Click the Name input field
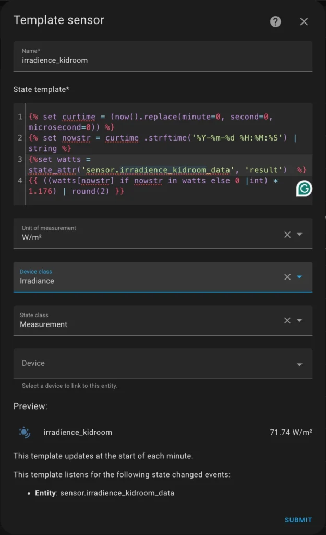This screenshot has width=326, height=535. pos(163,56)
